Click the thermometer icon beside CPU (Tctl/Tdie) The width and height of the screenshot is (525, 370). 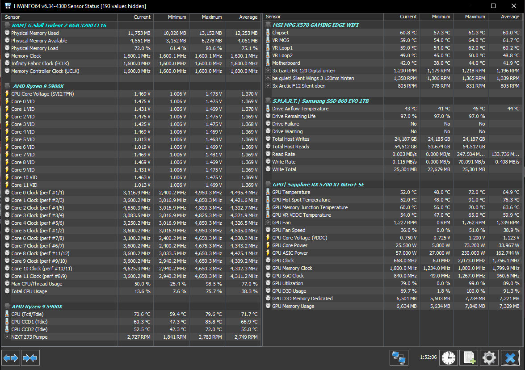7,314
